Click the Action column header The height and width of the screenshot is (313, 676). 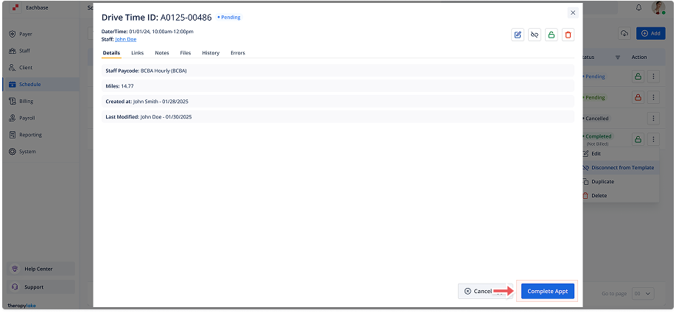click(x=639, y=57)
